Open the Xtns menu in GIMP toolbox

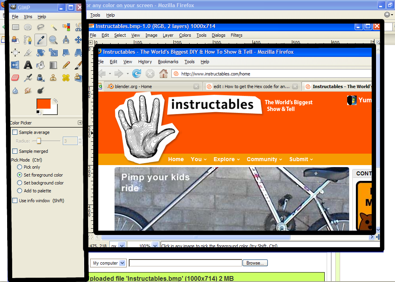pyautogui.click(x=28, y=17)
